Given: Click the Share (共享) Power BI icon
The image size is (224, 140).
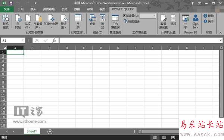Looking at the screenshot, I should pos(186,21).
